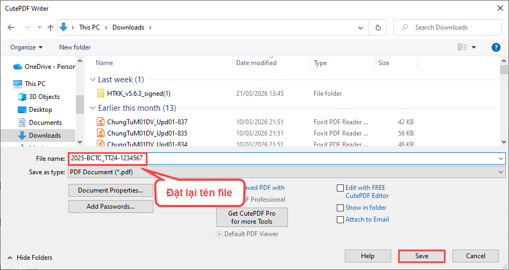Click the file list scrollbar down arrow
Image resolution: width=509 pixels, height=270 pixels.
click(x=504, y=142)
